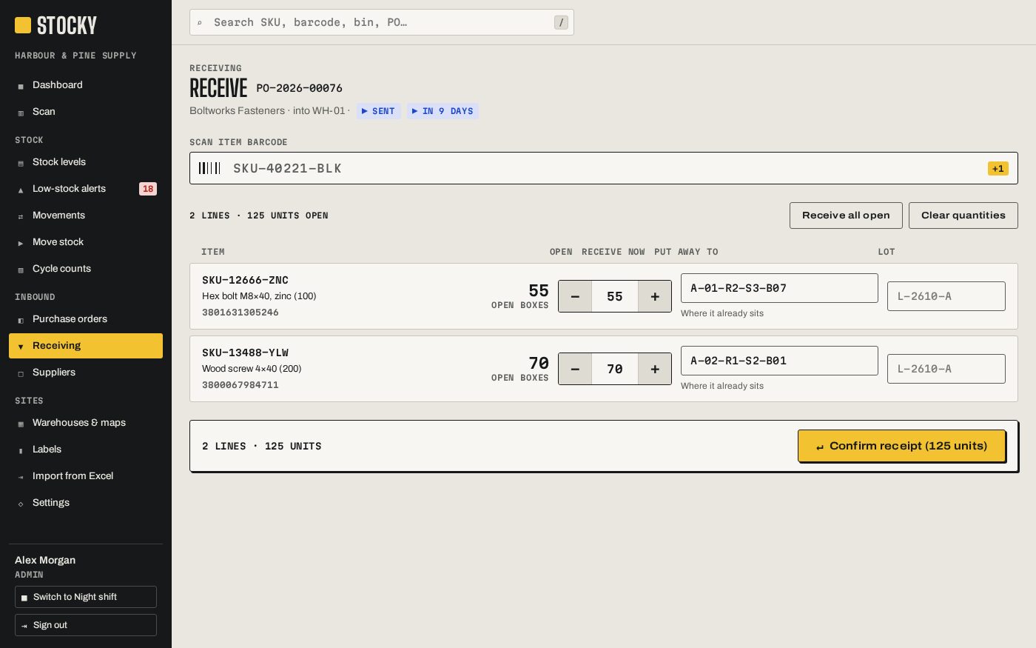This screenshot has height=648, width=1036.
Task: Click the Movements arrows icon
Action: (x=21, y=216)
